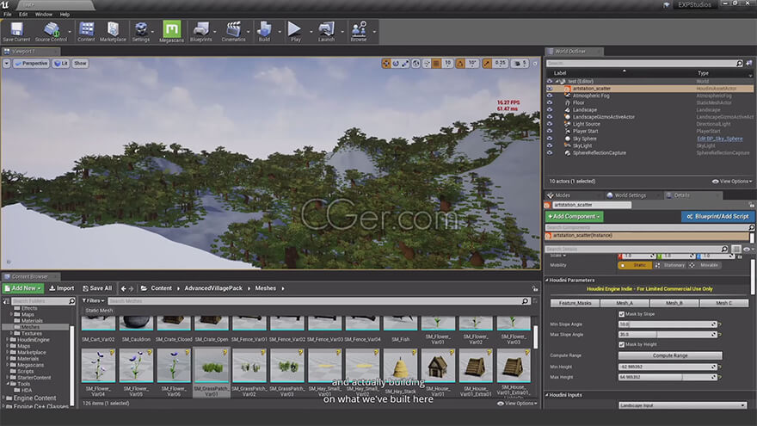Viewport: 757px width, 426px height.
Task: Select the rotate gizmo icon in viewport
Action: 396,64
